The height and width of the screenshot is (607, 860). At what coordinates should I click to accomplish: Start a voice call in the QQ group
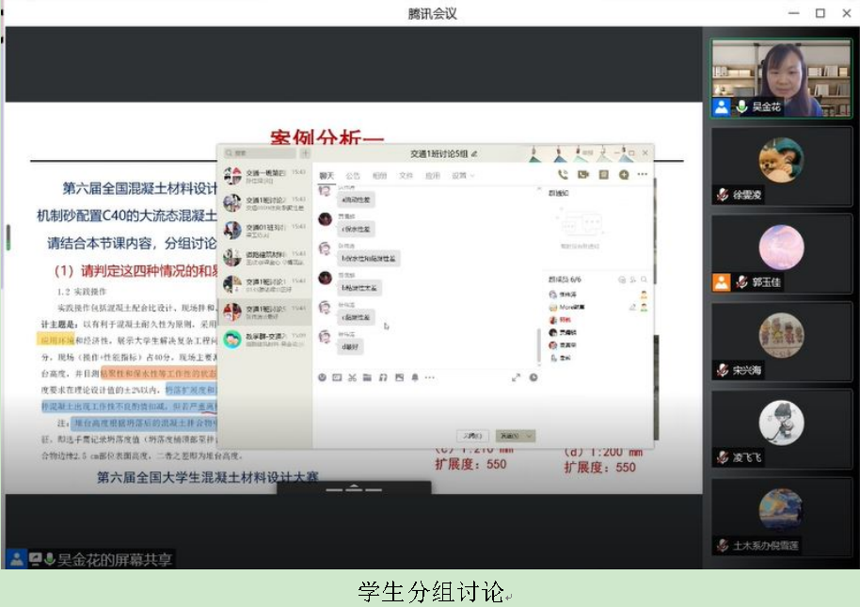(x=563, y=174)
